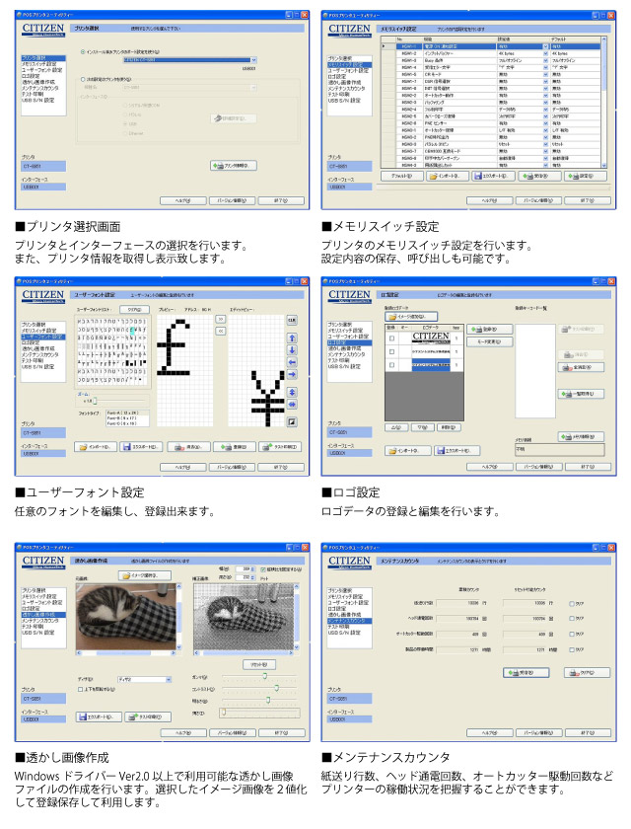This screenshot has width=631, height=829.
Task: Select プリンタ選択 in Memory Switch window sidebar
Action: 339,58
